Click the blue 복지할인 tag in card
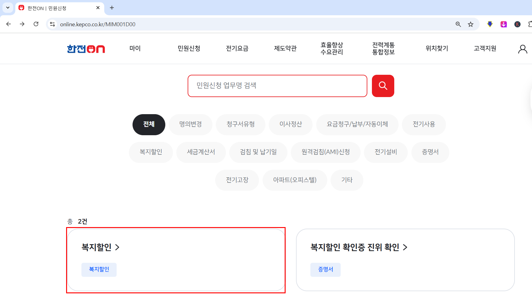Screen dimensions: 532x304 click(99, 270)
